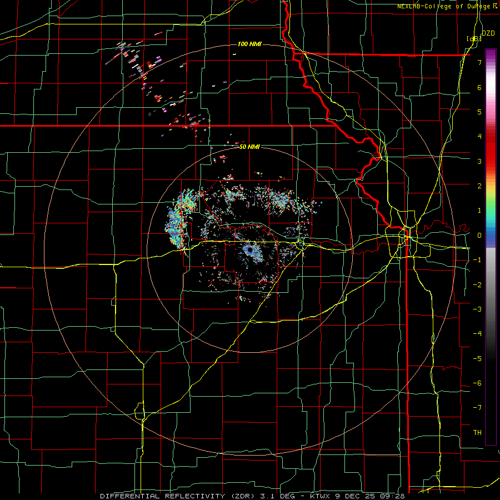Click the Differential Reflectivity KTWX caption text
Viewport: 500px width, 500px height.
(x=253, y=496)
